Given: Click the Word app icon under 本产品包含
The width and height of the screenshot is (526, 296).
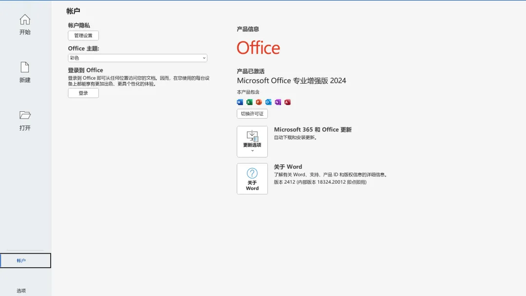Looking at the screenshot, I should (x=240, y=102).
